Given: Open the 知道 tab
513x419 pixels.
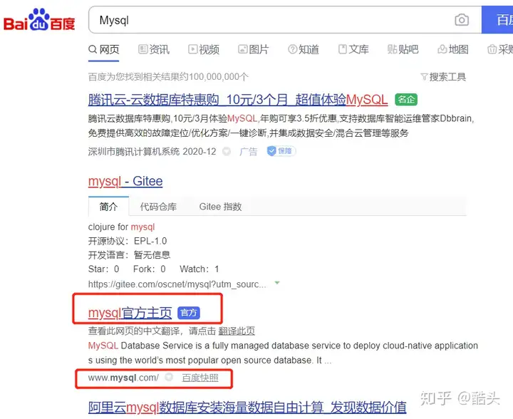Looking at the screenshot, I should click(304, 50).
